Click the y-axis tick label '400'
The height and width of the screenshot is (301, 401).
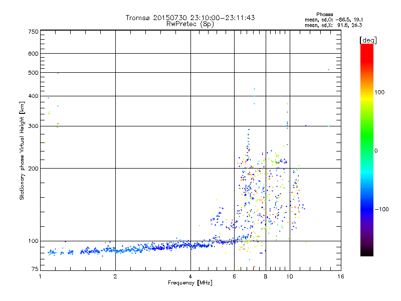click(34, 96)
